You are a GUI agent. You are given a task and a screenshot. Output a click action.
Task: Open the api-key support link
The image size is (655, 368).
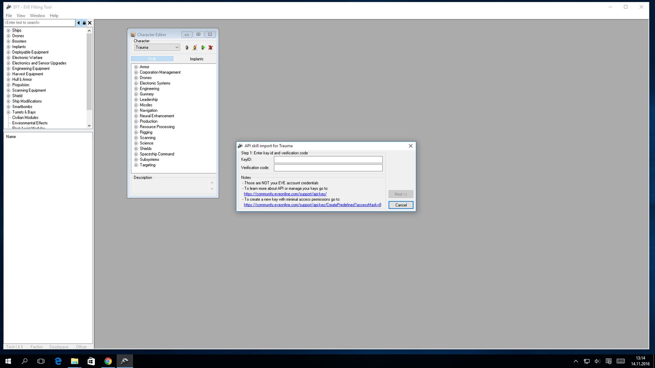285,194
